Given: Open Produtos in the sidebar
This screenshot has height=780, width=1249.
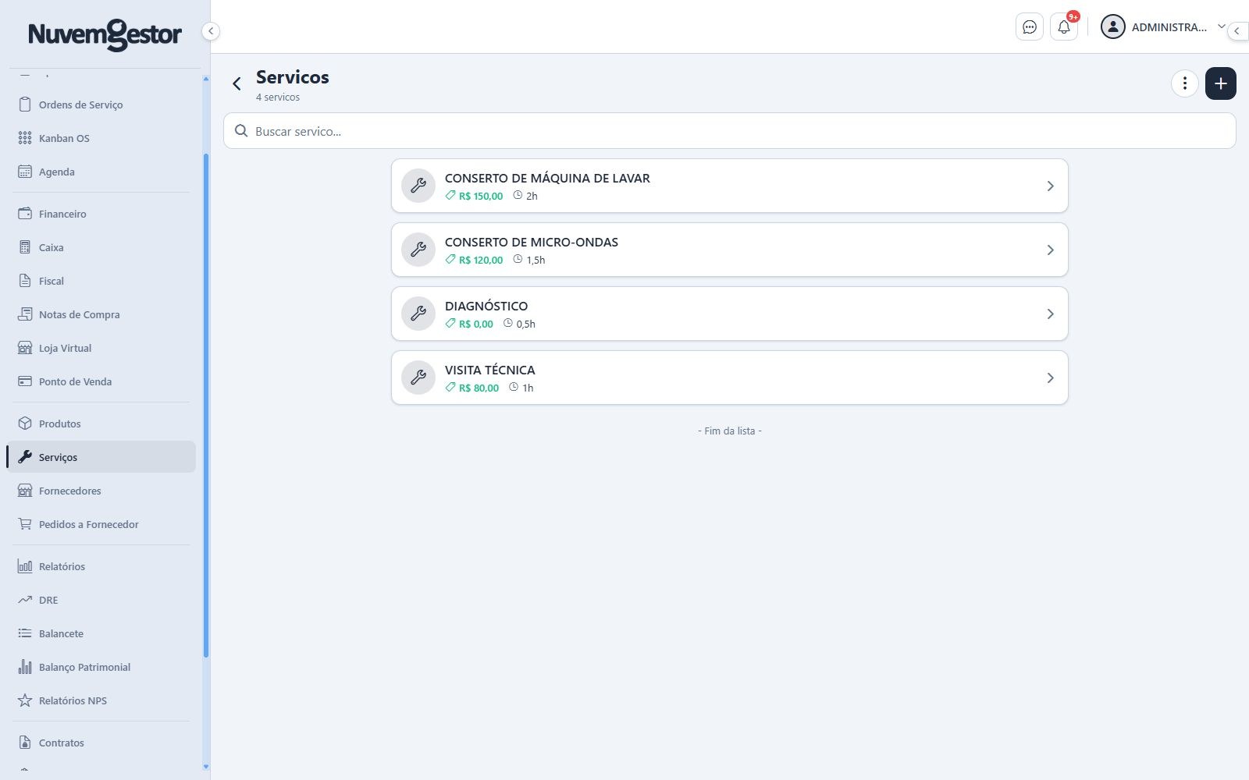Looking at the screenshot, I should pyautogui.click(x=101, y=424).
